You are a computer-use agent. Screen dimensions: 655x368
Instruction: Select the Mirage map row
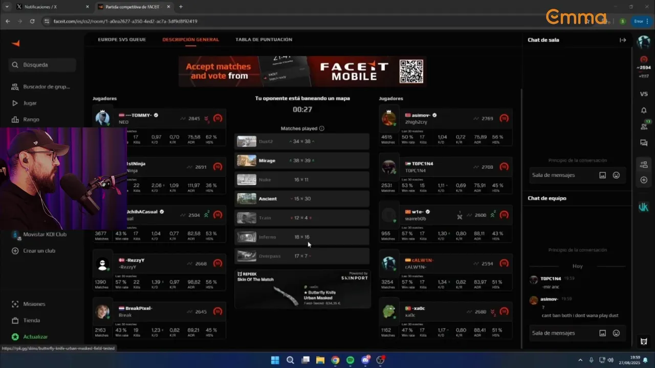pos(302,160)
